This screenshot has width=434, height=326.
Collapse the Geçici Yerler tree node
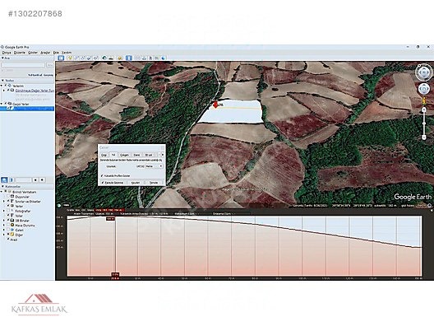click(2, 104)
